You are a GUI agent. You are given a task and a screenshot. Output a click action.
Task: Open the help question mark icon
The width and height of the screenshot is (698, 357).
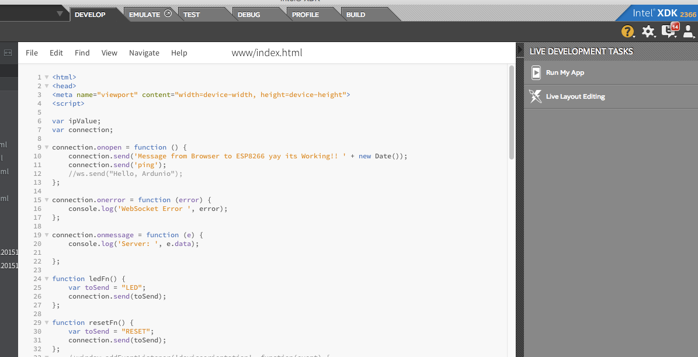coord(627,31)
